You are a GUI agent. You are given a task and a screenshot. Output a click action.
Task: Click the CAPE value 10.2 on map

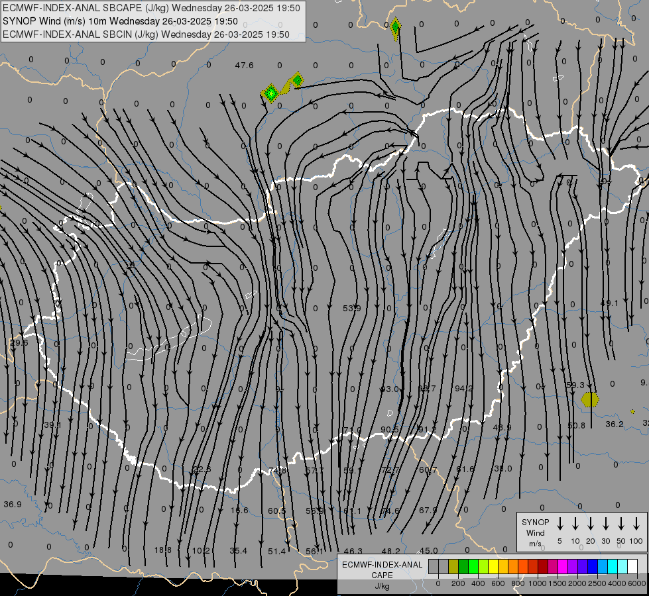pos(201,550)
